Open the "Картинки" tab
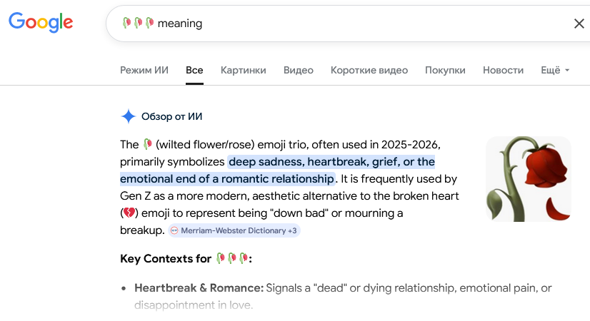This screenshot has height=321, width=590. click(244, 70)
